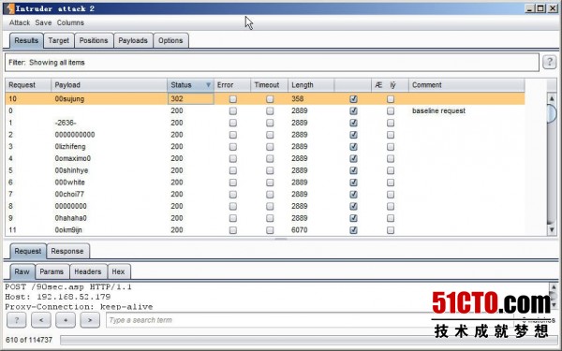Sort by Error column header
This screenshot has height=351, width=562.
pyautogui.click(x=232, y=85)
